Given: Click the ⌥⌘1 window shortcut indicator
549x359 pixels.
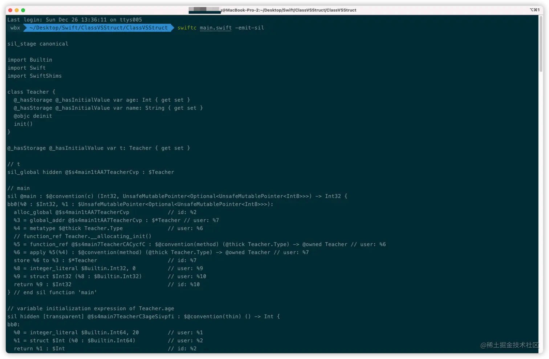Looking at the screenshot, I should [x=534, y=10].
